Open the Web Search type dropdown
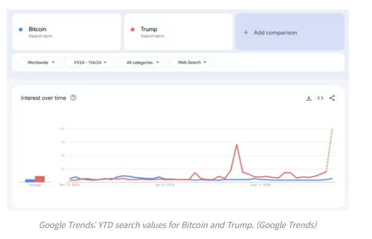 [x=192, y=63]
